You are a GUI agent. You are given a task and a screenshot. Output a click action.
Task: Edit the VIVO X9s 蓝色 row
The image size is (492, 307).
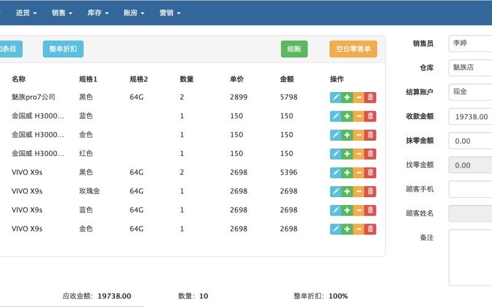pyautogui.click(x=335, y=210)
